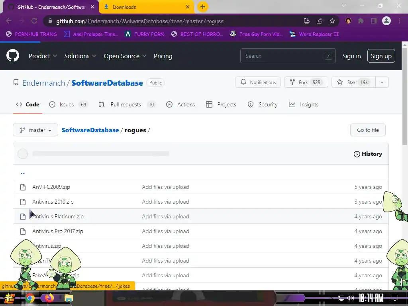Screen dimensions: 408x306
Task: Fork the repository with Fork button
Action: pyautogui.click(x=306, y=82)
